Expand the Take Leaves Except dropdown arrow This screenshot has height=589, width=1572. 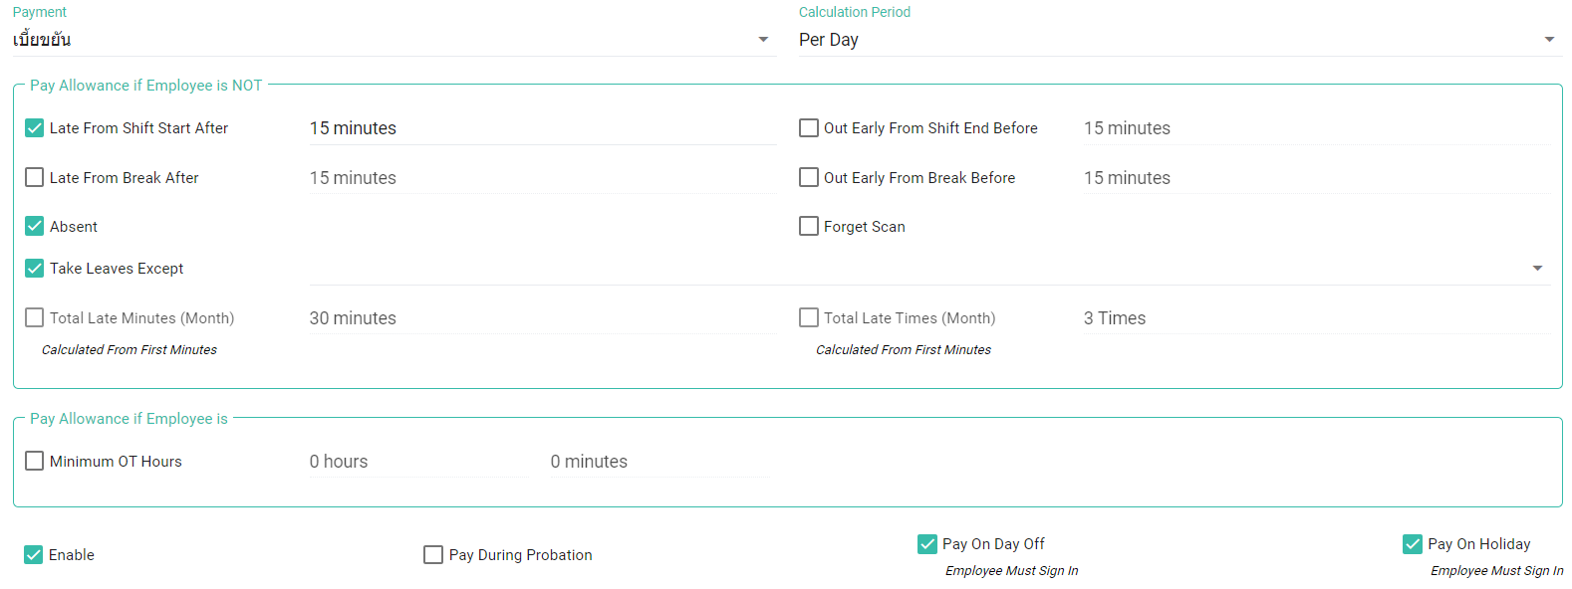click(x=1537, y=269)
